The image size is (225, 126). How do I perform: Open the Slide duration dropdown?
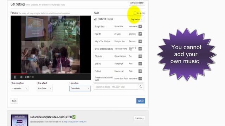[x=20, y=89]
